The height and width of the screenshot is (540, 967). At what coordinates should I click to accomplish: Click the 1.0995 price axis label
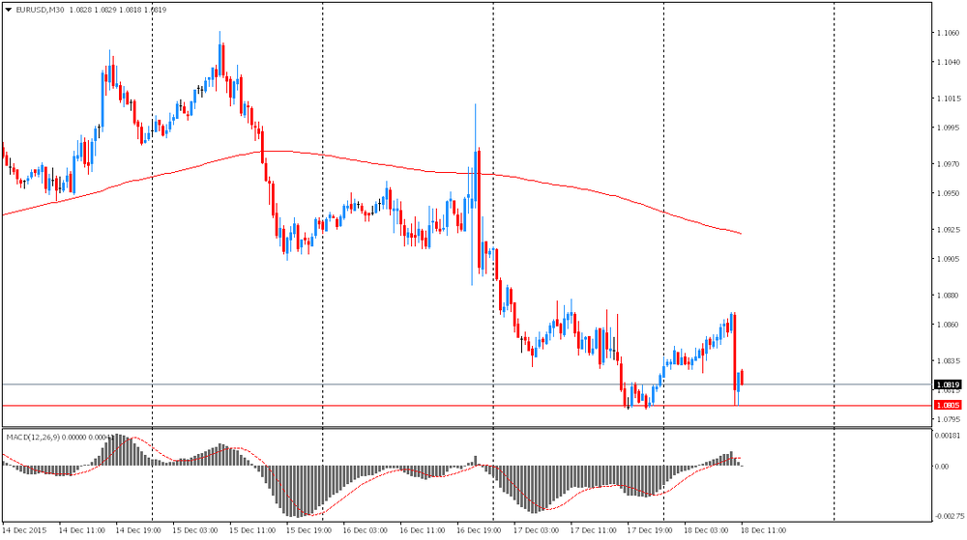point(948,128)
